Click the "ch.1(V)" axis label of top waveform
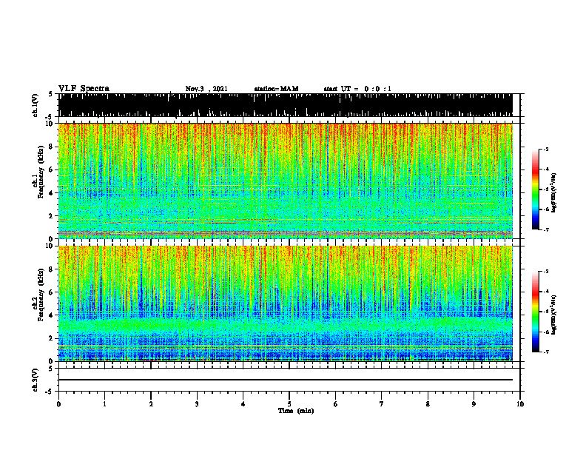This screenshot has width=586, height=453. (x=36, y=105)
